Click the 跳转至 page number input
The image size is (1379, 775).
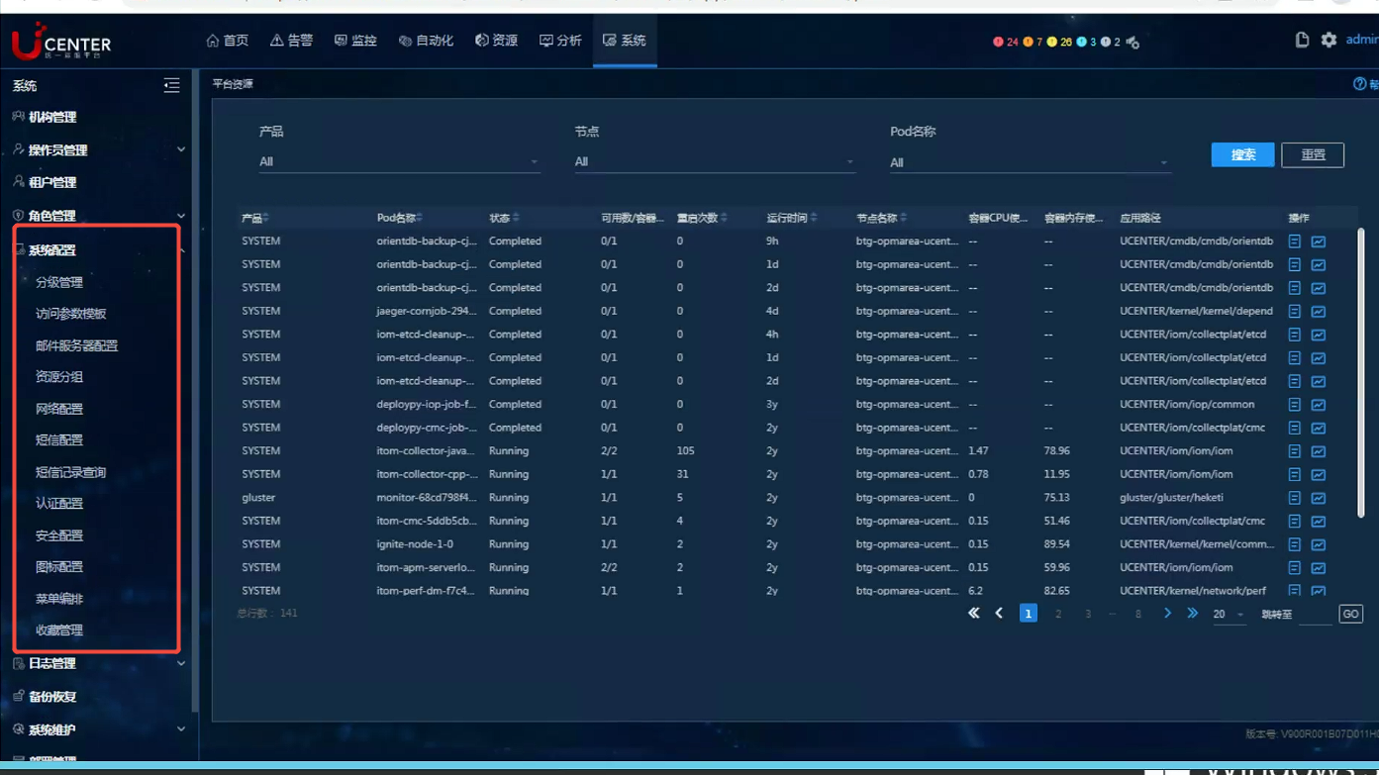pyautogui.click(x=1315, y=615)
